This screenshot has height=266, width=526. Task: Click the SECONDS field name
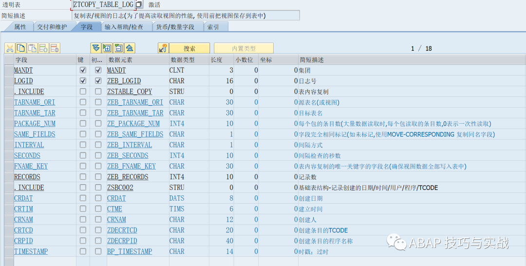pos(27,155)
